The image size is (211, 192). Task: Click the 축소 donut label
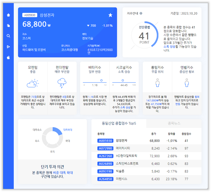(37, 141)
